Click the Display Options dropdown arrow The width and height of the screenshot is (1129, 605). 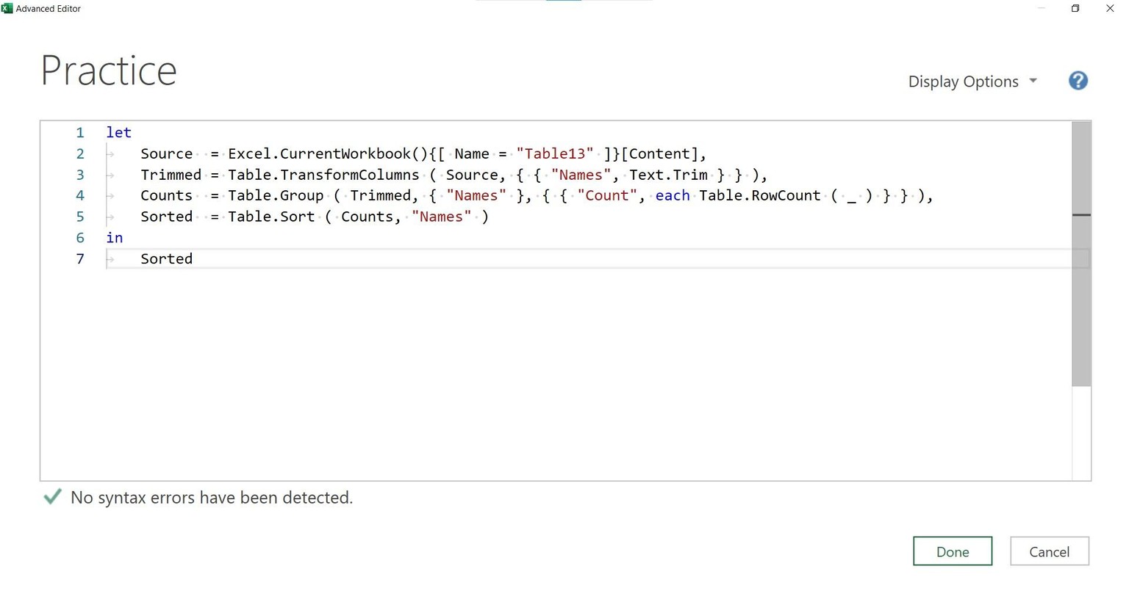coord(1033,81)
